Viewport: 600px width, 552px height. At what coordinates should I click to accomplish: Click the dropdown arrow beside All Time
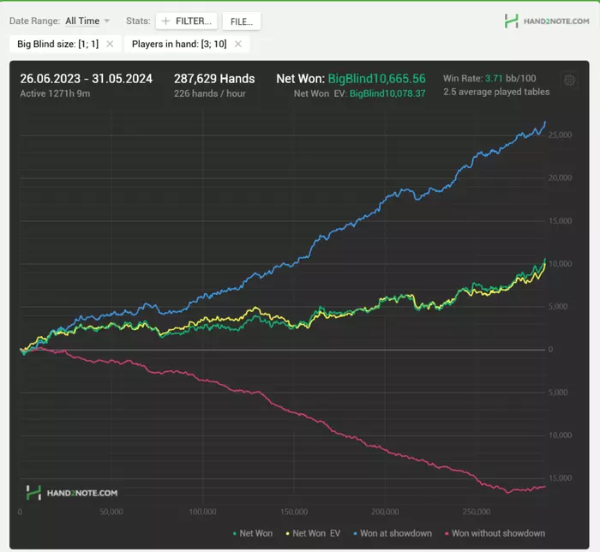[107, 21]
